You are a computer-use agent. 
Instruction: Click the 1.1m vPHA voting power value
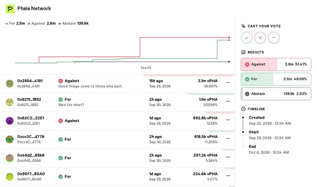click(x=208, y=99)
